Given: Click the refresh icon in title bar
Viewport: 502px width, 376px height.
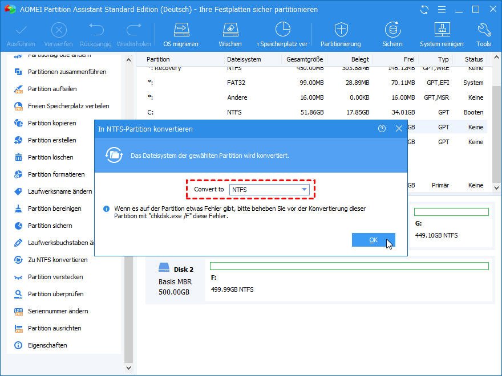Looking at the screenshot, I should point(424,10).
